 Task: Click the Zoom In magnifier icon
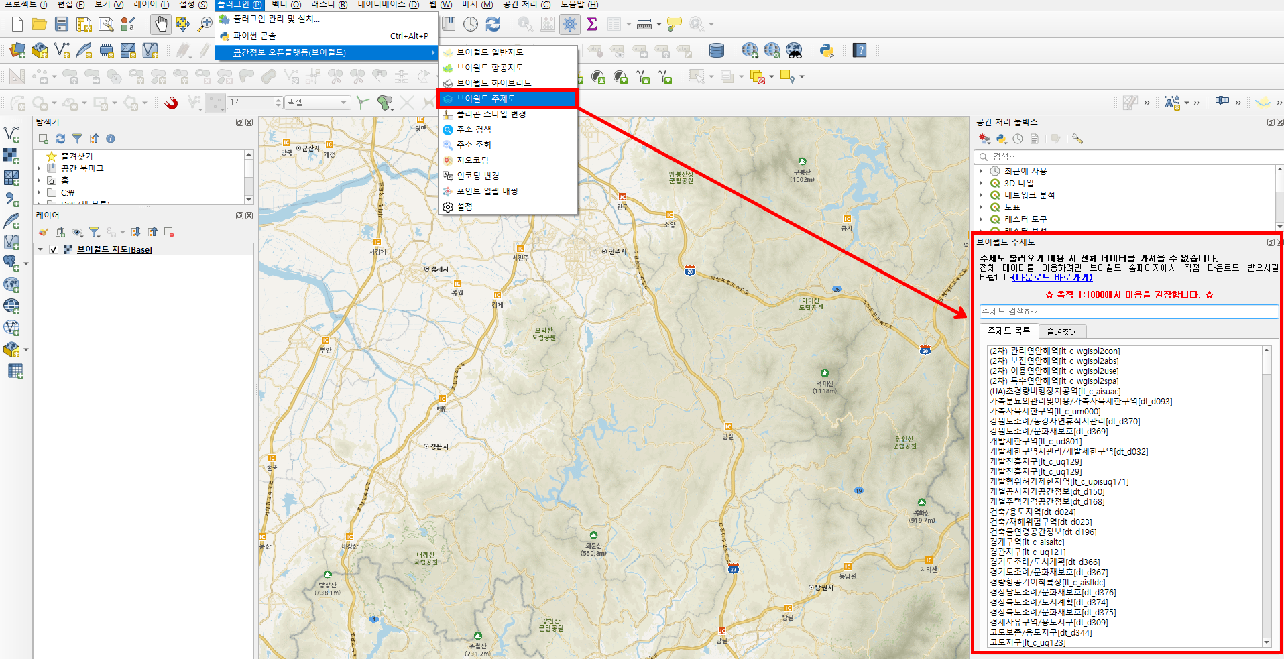tap(205, 25)
